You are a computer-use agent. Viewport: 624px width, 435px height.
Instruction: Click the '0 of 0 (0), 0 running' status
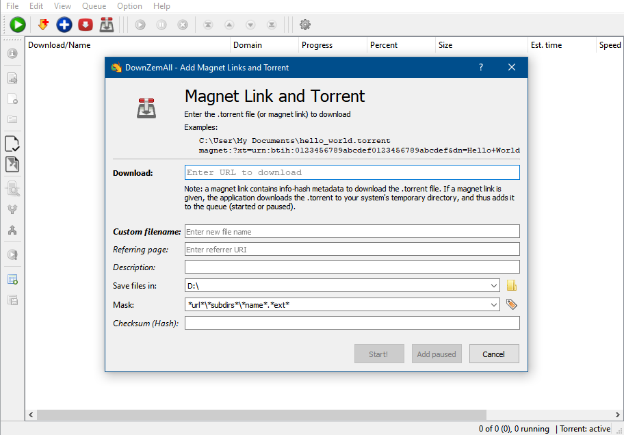click(514, 429)
